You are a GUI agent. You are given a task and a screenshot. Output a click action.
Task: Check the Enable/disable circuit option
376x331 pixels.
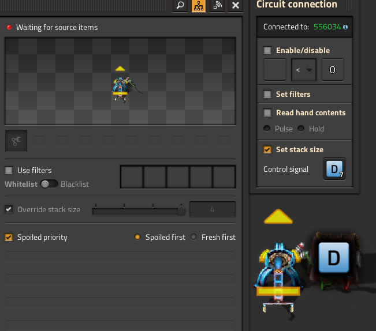pyautogui.click(x=267, y=50)
